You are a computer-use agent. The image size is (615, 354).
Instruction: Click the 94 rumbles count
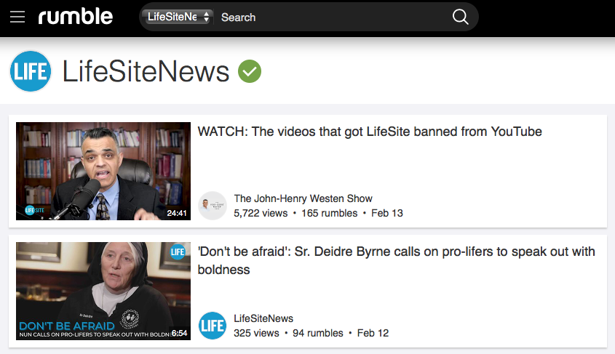pos(317,333)
